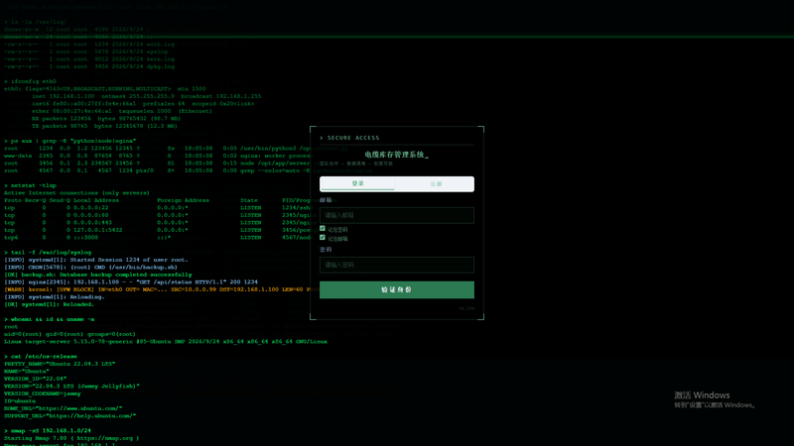Uncheck the 记住邮箱 remember email checkbox
The image size is (794, 446).
[x=323, y=238]
